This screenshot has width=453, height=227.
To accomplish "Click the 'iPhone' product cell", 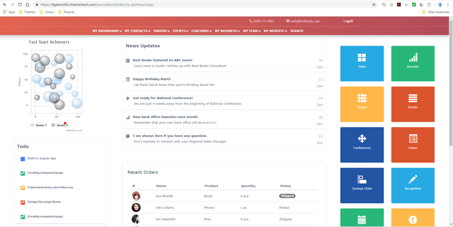I will coord(209,208).
